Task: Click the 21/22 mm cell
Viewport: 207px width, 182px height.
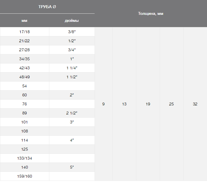Action: pyautogui.click(x=25, y=41)
